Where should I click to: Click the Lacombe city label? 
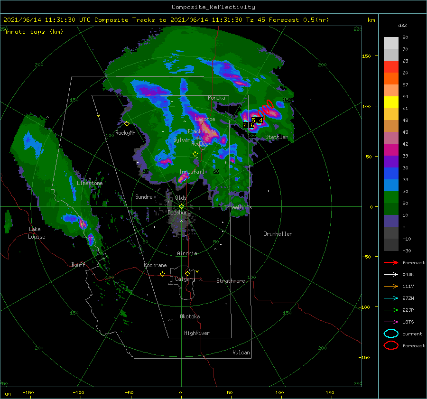point(205,119)
